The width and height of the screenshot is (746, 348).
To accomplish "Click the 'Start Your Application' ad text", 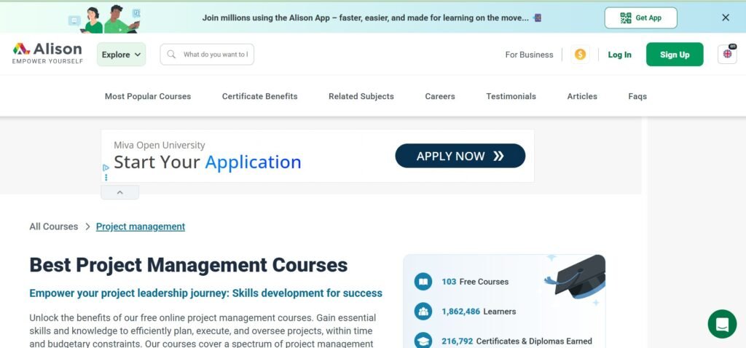I will point(208,162).
